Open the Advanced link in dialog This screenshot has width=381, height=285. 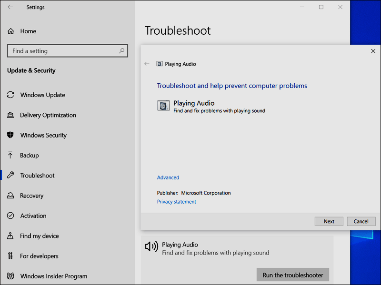[168, 177]
